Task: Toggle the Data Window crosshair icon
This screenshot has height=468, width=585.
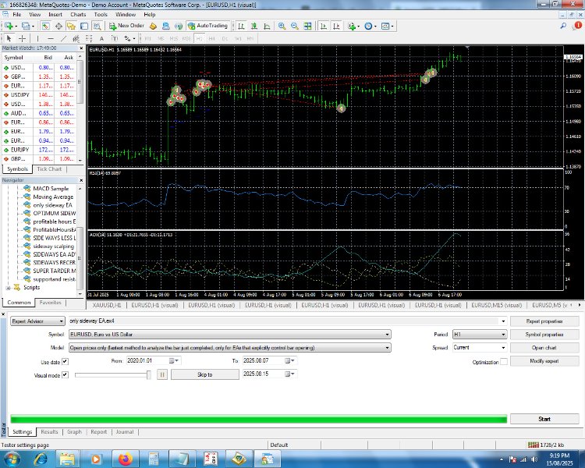Action: pos(58,26)
